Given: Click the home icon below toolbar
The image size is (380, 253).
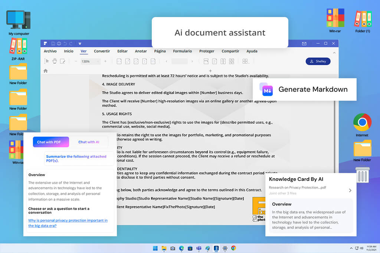Looking at the screenshot, I should (x=46, y=71).
